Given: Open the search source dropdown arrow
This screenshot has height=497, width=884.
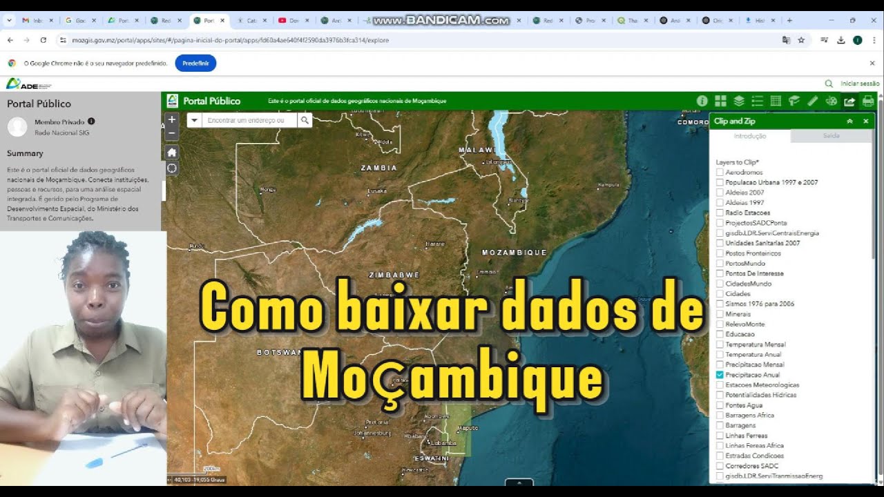Looking at the screenshot, I should click(x=194, y=120).
